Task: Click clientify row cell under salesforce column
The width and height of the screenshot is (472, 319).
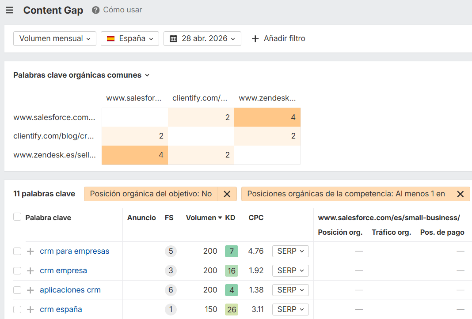Action: [x=135, y=136]
